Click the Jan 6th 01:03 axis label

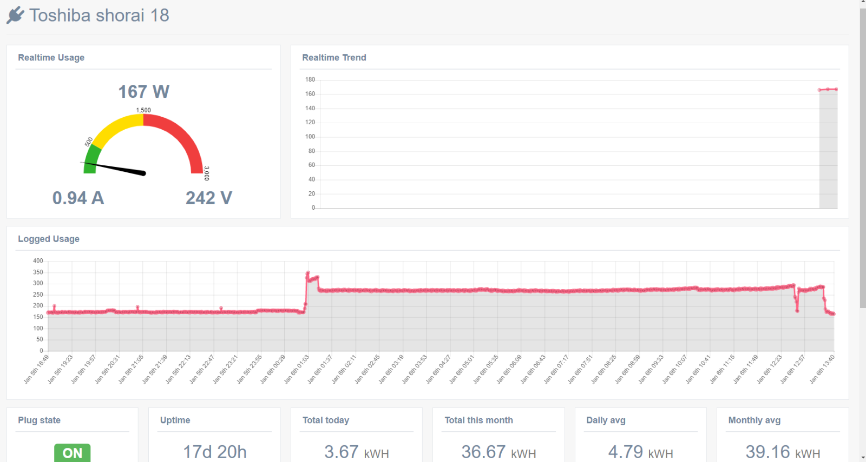coord(297,369)
